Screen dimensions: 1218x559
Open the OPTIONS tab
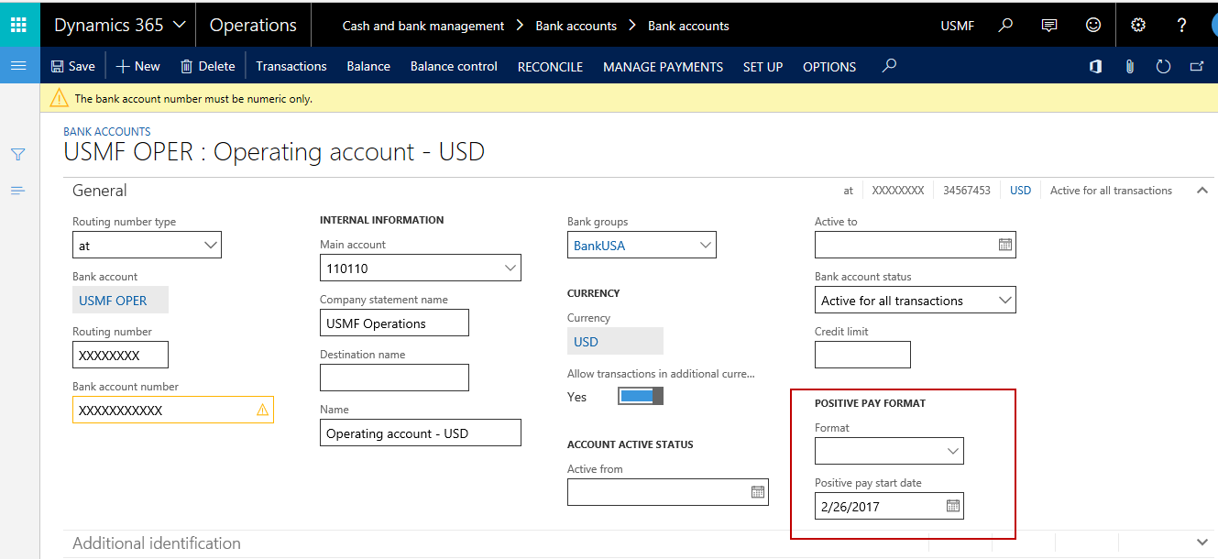[x=829, y=67]
